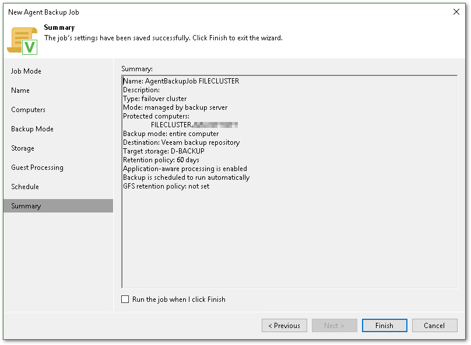This screenshot has width=471, height=345.
Task: Click the greyed-out Next button
Action: [x=334, y=326]
